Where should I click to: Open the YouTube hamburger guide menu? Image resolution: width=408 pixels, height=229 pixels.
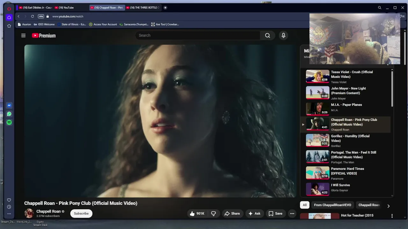click(23, 36)
